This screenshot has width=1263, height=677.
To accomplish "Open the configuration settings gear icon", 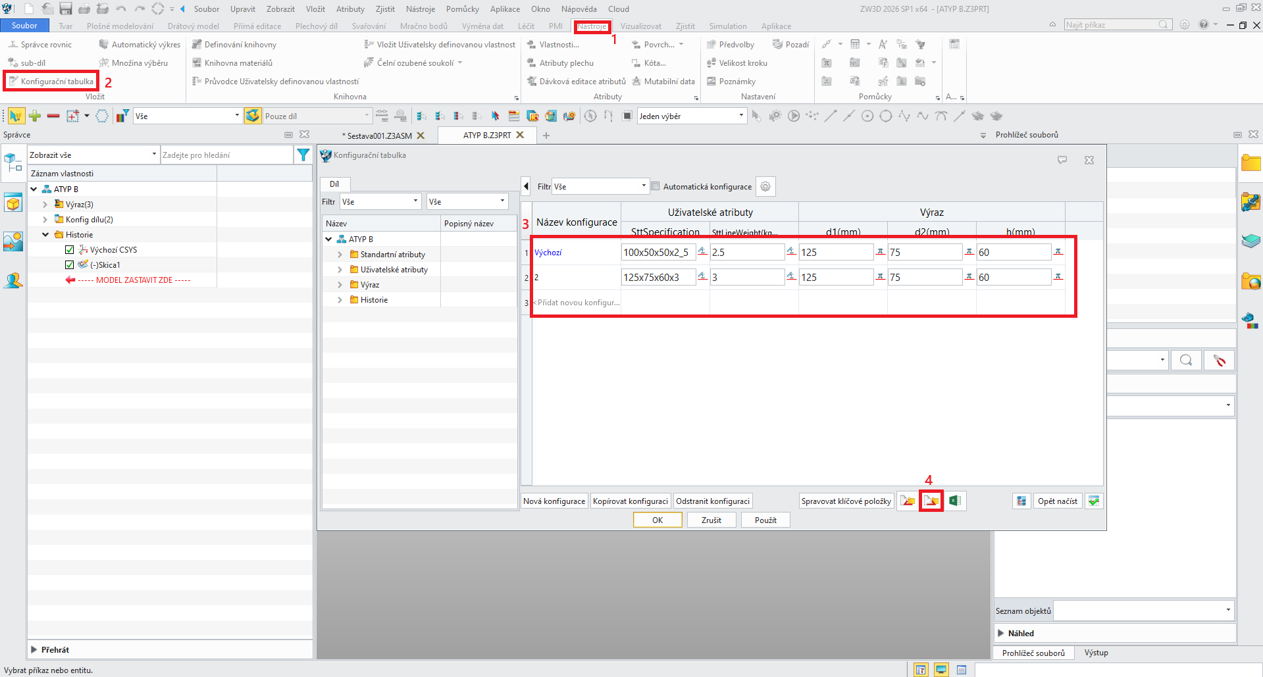I will tap(765, 187).
